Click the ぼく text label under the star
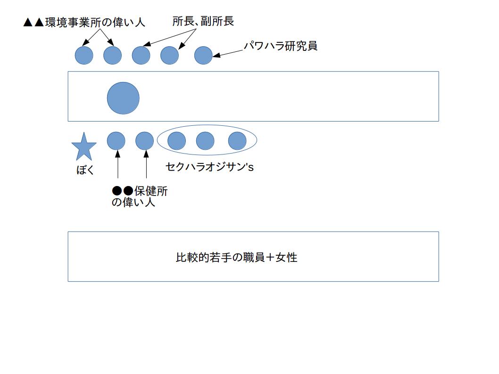Screen dimensions: 499x374 85,170
